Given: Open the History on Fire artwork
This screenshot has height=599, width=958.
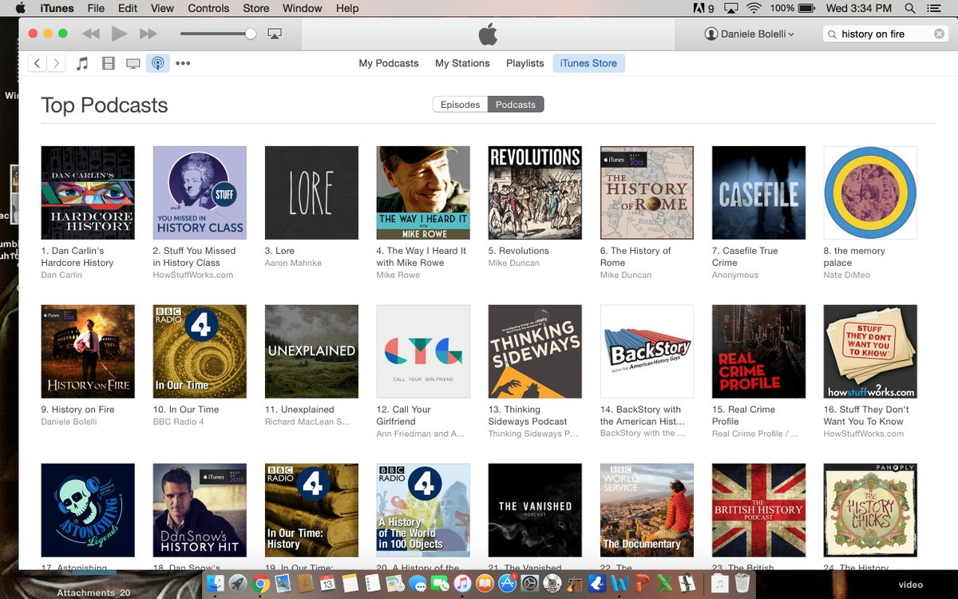Looking at the screenshot, I should tap(88, 351).
